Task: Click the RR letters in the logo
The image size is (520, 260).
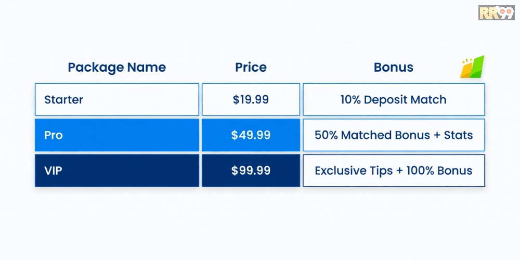Action: (x=488, y=13)
